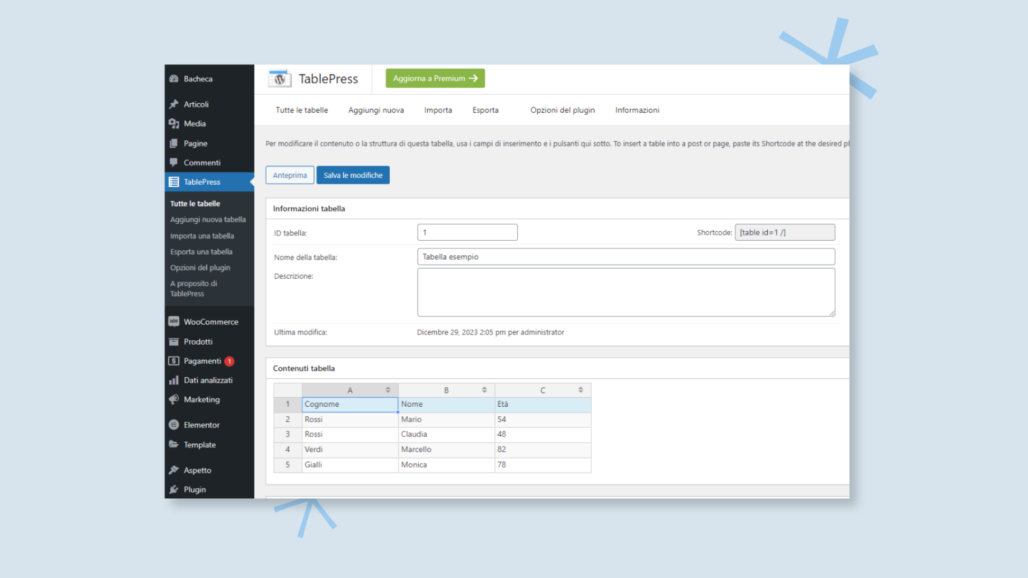The width and height of the screenshot is (1028, 578).
Task: Open the Tutte le tabelle tab
Action: pyautogui.click(x=302, y=110)
